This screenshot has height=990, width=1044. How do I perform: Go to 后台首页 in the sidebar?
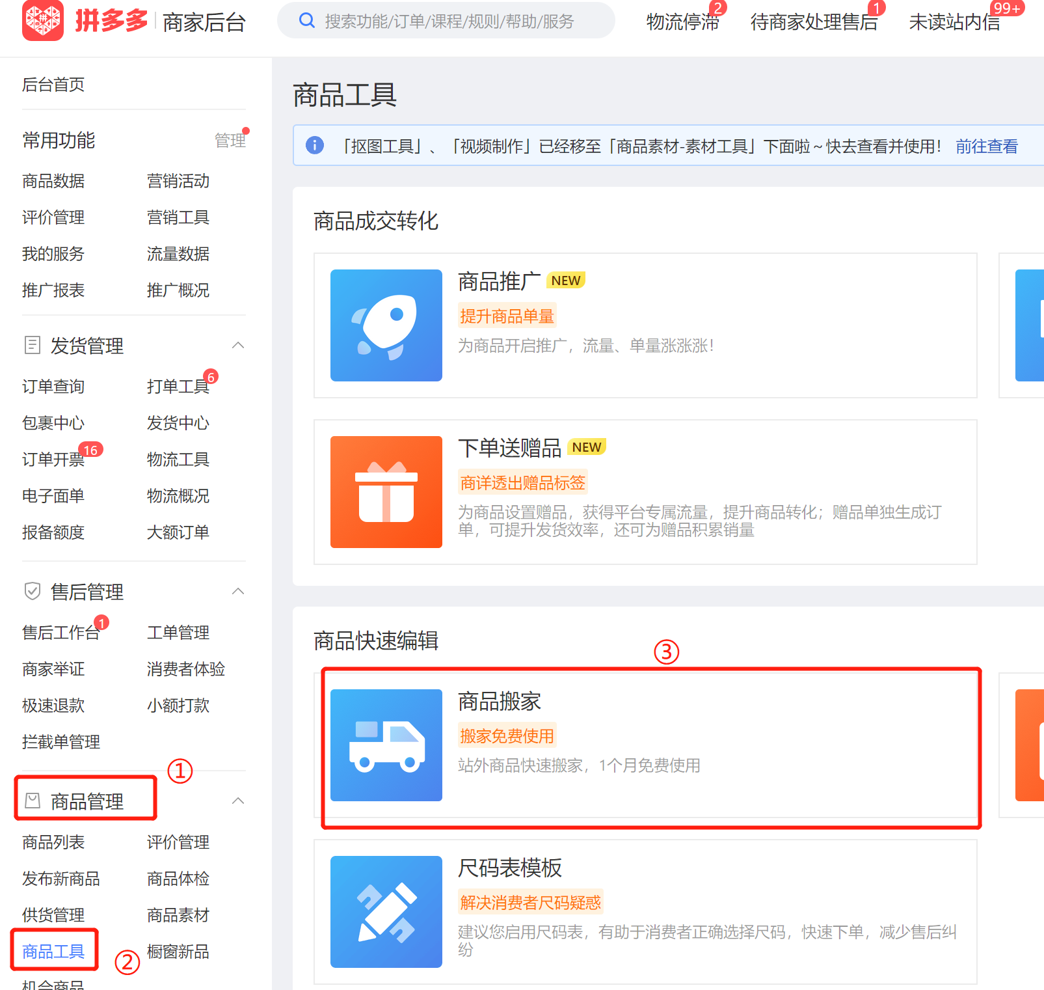click(53, 85)
